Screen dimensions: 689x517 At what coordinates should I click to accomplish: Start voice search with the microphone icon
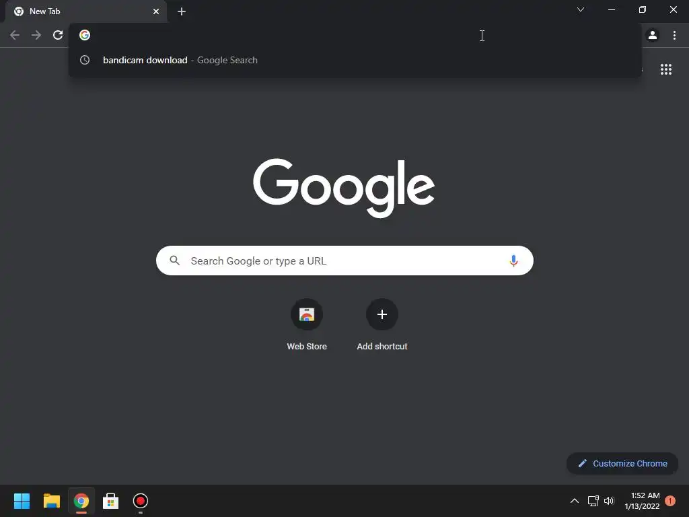(513, 261)
